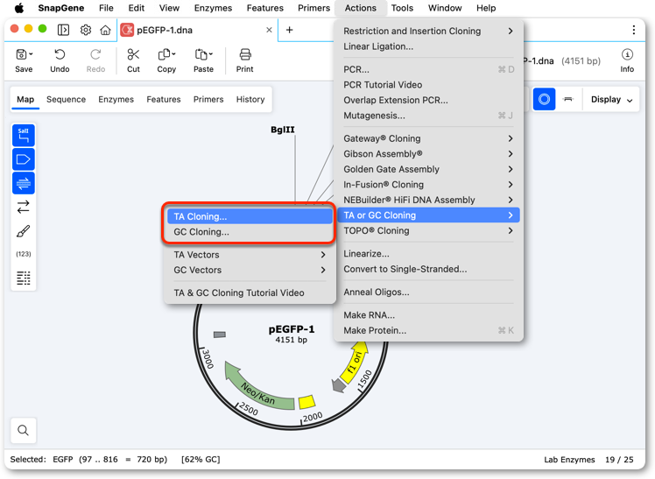Open the Primers menu in menu bar
The width and height of the screenshot is (655, 479).
[x=313, y=8]
